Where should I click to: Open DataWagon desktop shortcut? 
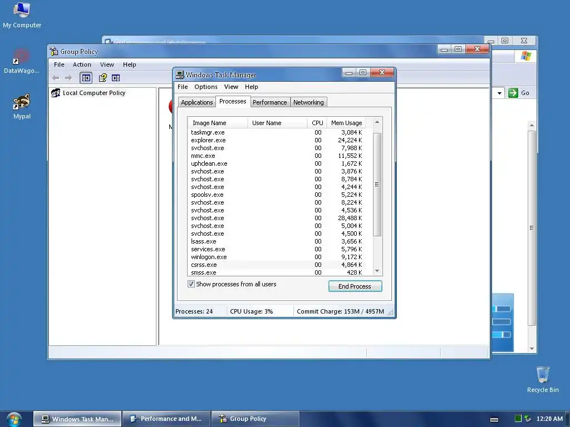(22, 61)
